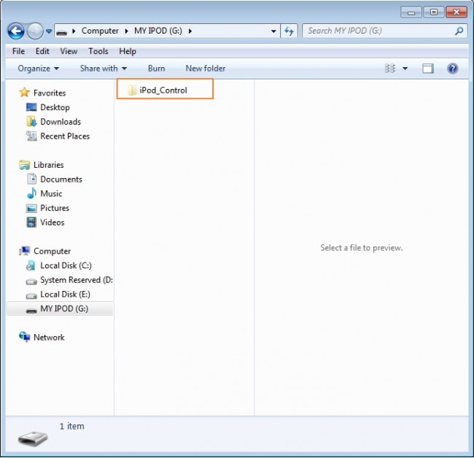Go back with the Back arrow button
474x458 pixels.
[x=16, y=31]
